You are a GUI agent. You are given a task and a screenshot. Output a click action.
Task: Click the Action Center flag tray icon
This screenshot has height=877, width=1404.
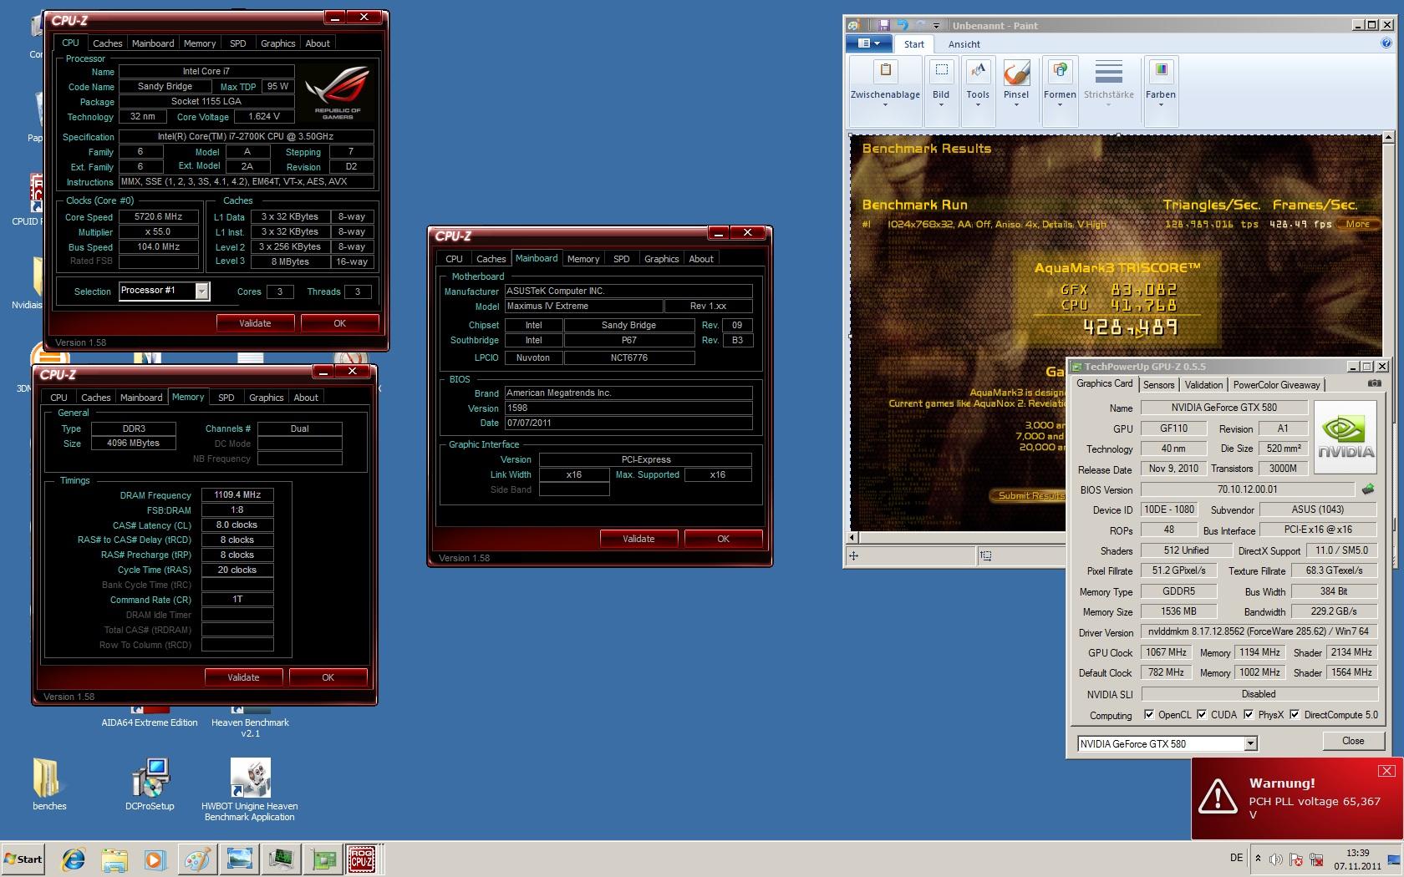(1296, 859)
